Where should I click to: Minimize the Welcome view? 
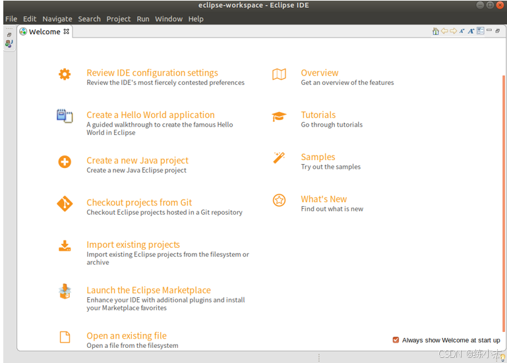(x=489, y=30)
